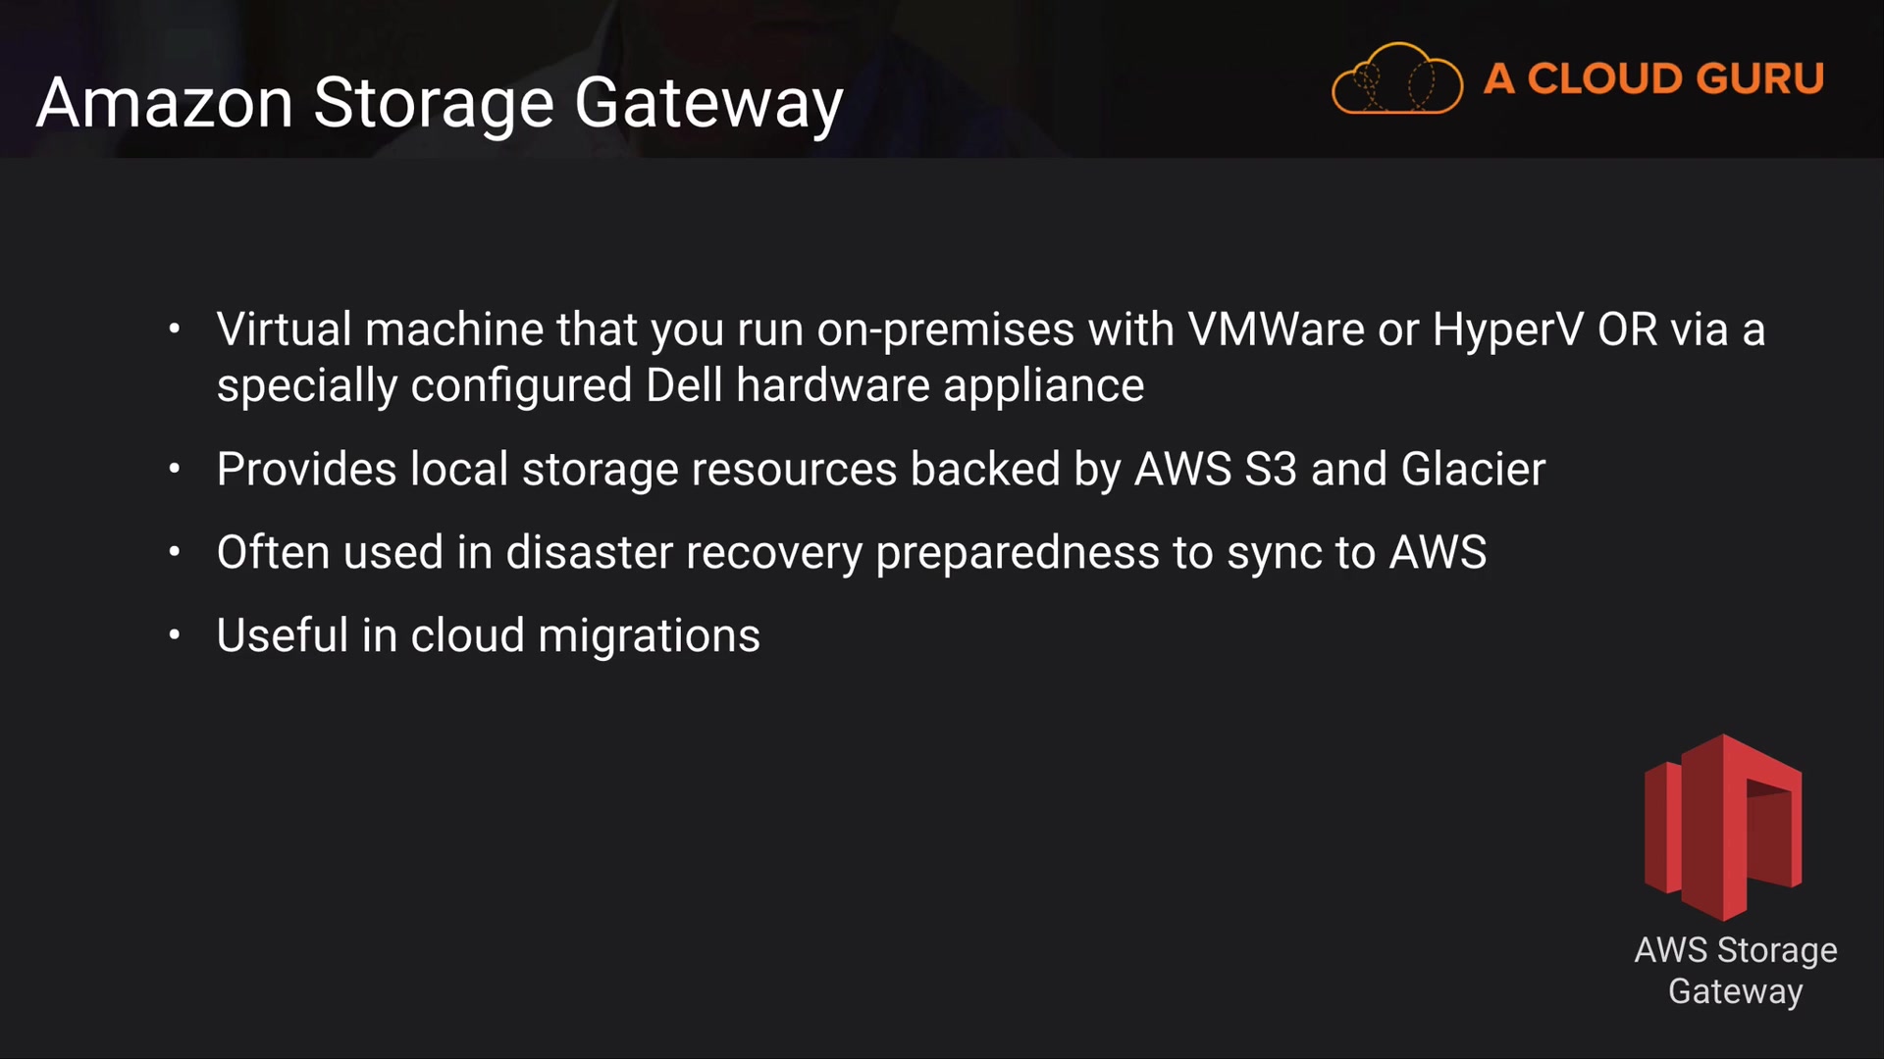Click "Provides local storage resources" in the second bullet
Image resolution: width=1884 pixels, height=1059 pixels.
(x=556, y=470)
